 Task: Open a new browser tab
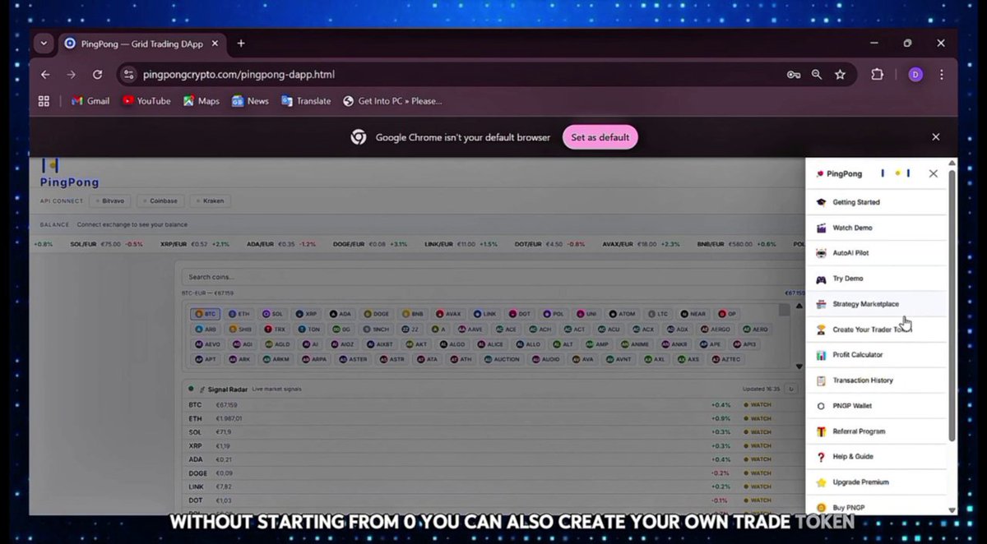coord(241,44)
